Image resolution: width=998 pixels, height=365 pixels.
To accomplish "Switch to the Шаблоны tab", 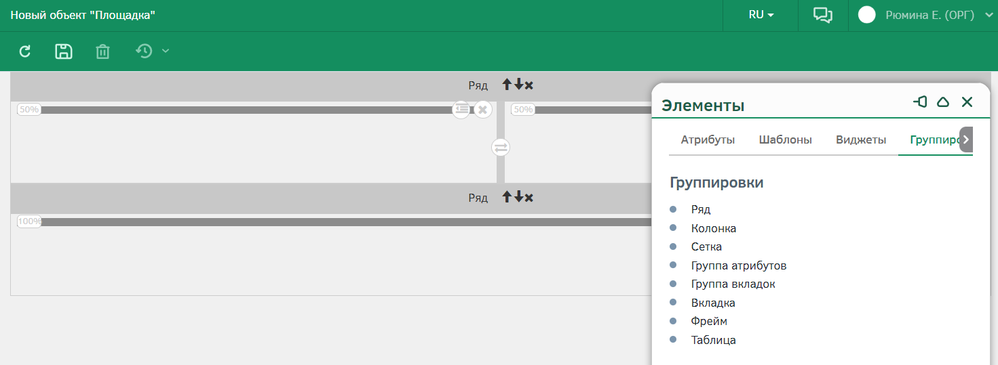I will 785,140.
